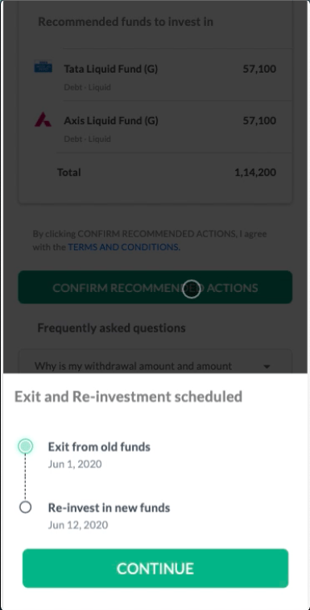The image size is (310, 610).
Task: Click the Frequently asked questions heading
Action: click(111, 328)
